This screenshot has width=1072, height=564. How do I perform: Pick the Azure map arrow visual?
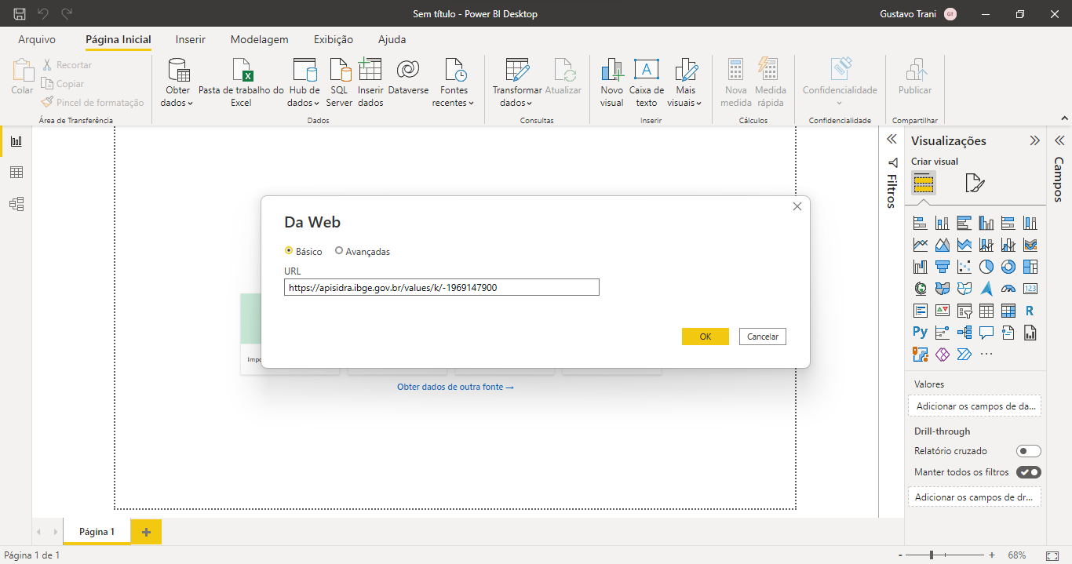coord(986,289)
